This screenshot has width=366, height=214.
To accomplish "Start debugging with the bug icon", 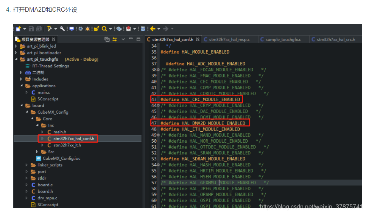I will click(87, 29).
